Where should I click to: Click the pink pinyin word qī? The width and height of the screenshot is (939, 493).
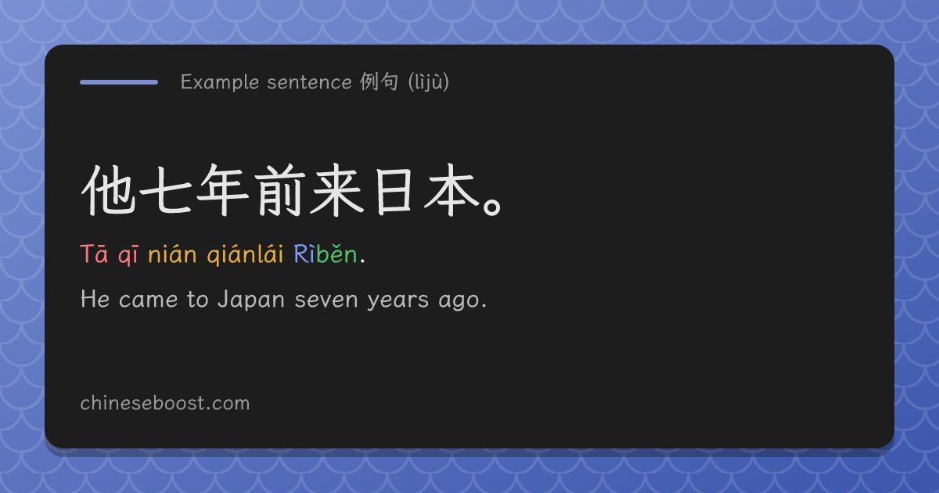click(128, 256)
